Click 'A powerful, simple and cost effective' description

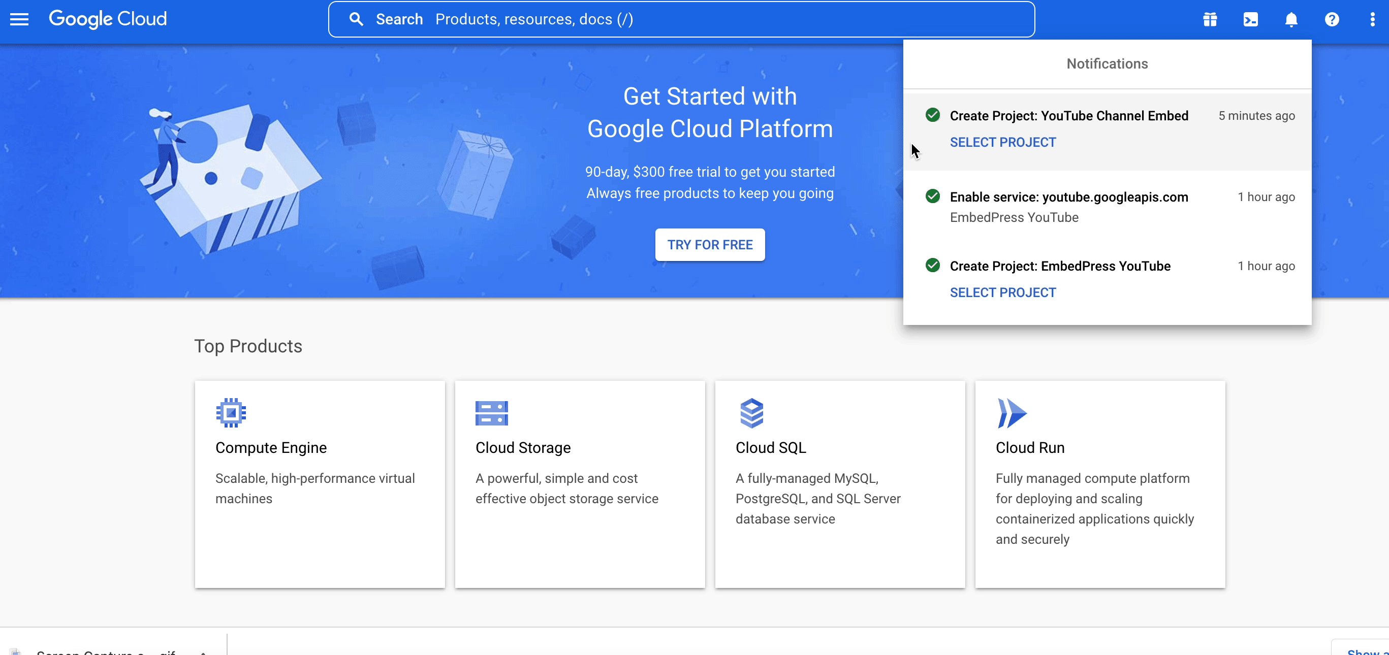coord(566,488)
